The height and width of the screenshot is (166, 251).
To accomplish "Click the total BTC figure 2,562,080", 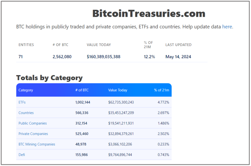I will (x=62, y=57).
